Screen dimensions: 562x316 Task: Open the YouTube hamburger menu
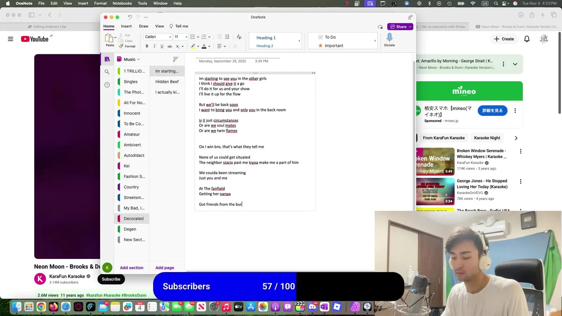point(11,39)
